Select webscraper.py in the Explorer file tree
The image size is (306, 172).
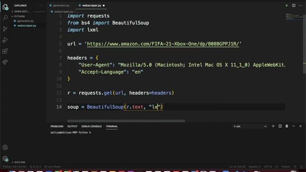27,25
